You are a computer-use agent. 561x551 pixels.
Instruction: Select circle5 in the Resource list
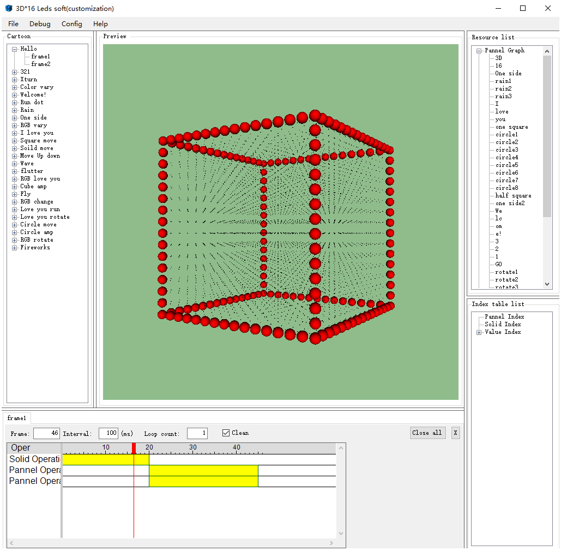[506, 165]
